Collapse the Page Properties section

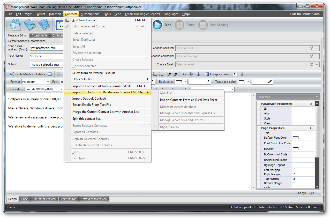[311, 128]
